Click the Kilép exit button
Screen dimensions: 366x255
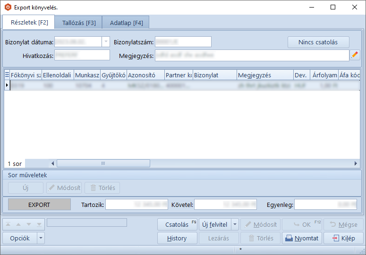coord(343,239)
